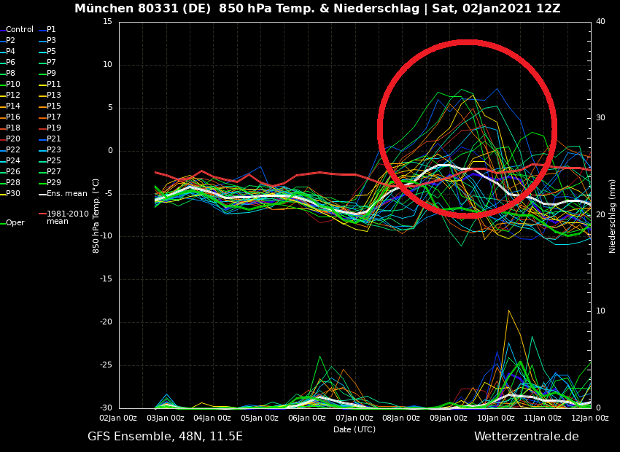620x452 pixels.
Task: Click the Niederschlag (mm) axis label
Action: coord(613,216)
